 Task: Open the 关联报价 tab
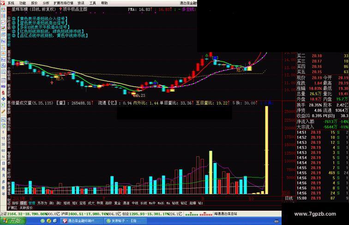pos(26,208)
